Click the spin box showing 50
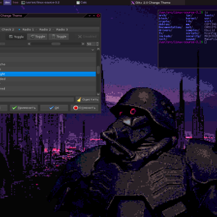The image size is (217, 217). [x=91, y=44]
